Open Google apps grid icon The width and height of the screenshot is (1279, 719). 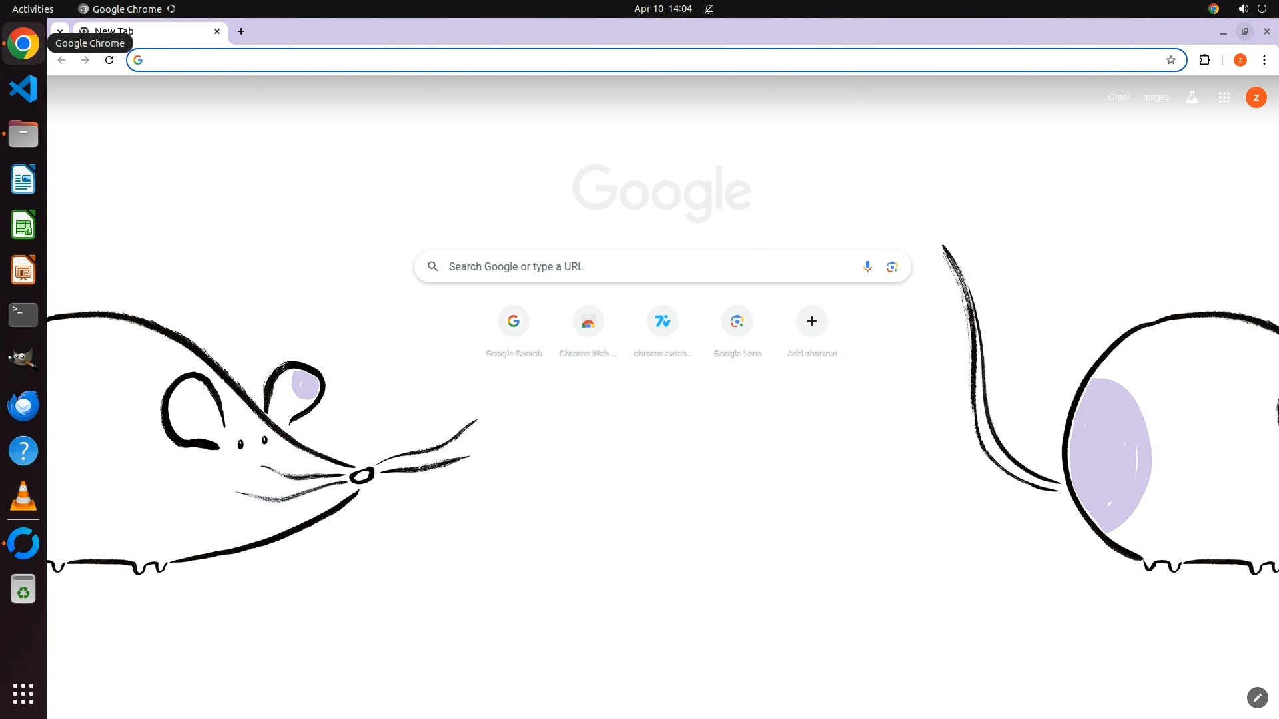click(x=1224, y=97)
